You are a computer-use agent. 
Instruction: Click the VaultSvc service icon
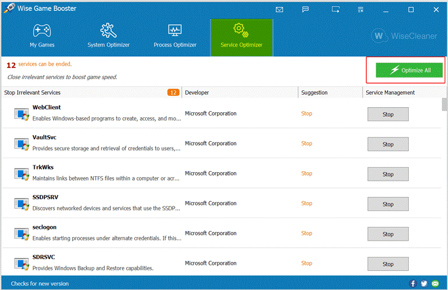point(21,144)
